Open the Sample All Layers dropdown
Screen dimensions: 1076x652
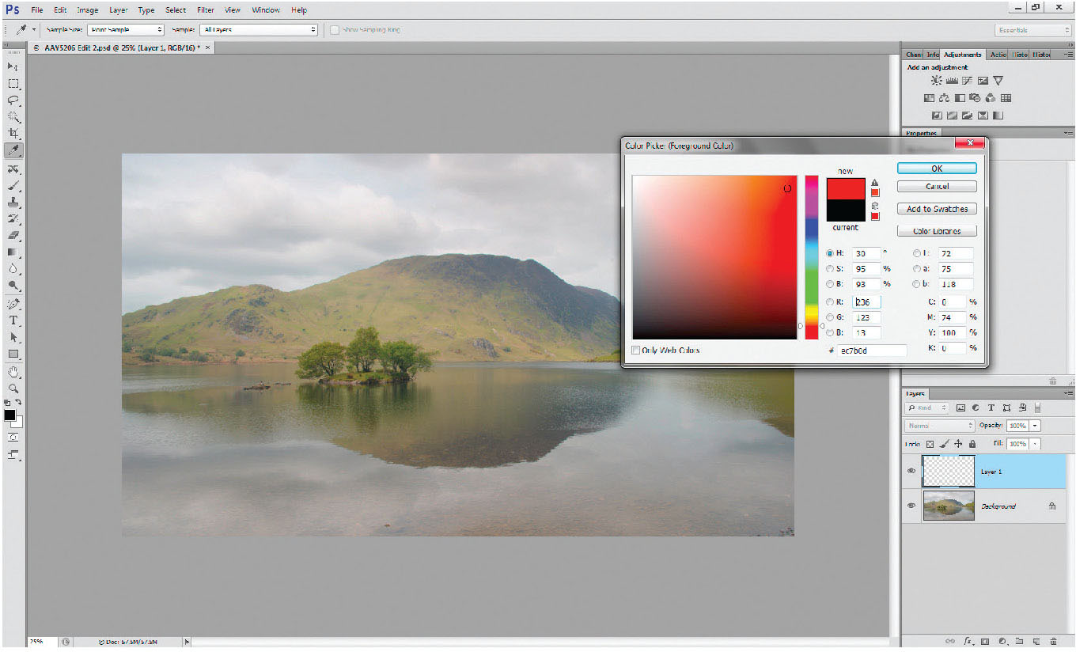259,29
